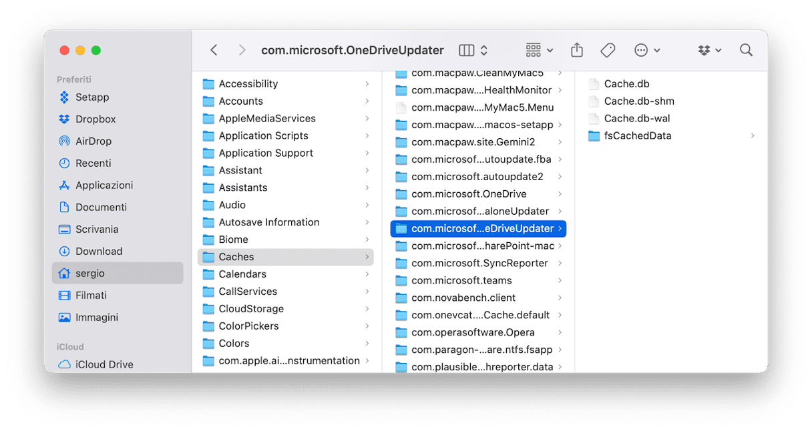Open the Group By options dropdown
Image resolution: width=812 pixels, height=431 pixels.
(x=540, y=50)
